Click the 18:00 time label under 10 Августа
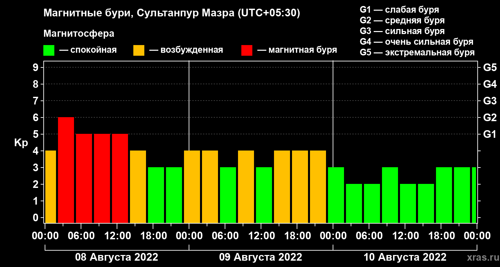 tap(441, 236)
